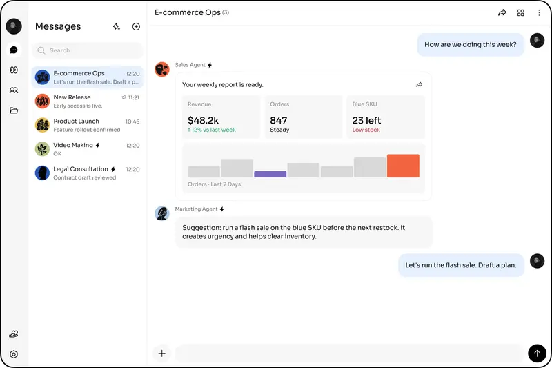Click 'Your weekly report is ready.' text
This screenshot has width=552, height=368.
(222, 84)
